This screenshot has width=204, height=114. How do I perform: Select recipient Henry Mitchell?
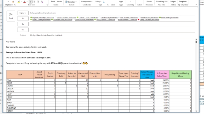coord(149,20)
